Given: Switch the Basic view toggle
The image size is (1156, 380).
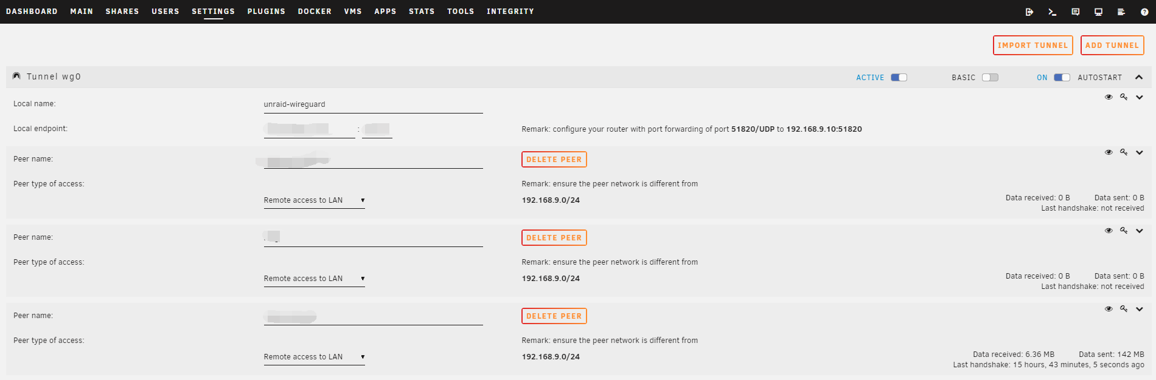Looking at the screenshot, I should click(990, 78).
